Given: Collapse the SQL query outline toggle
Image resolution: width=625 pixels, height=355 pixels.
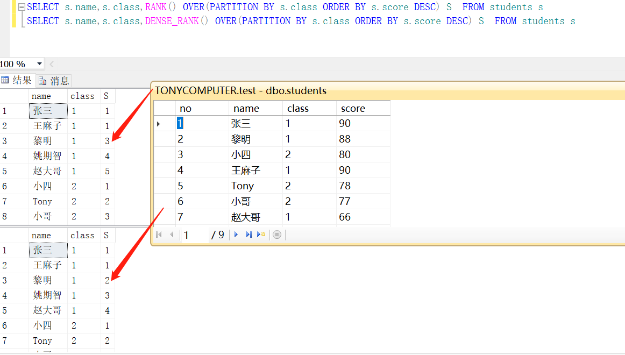Looking at the screenshot, I should point(22,7).
